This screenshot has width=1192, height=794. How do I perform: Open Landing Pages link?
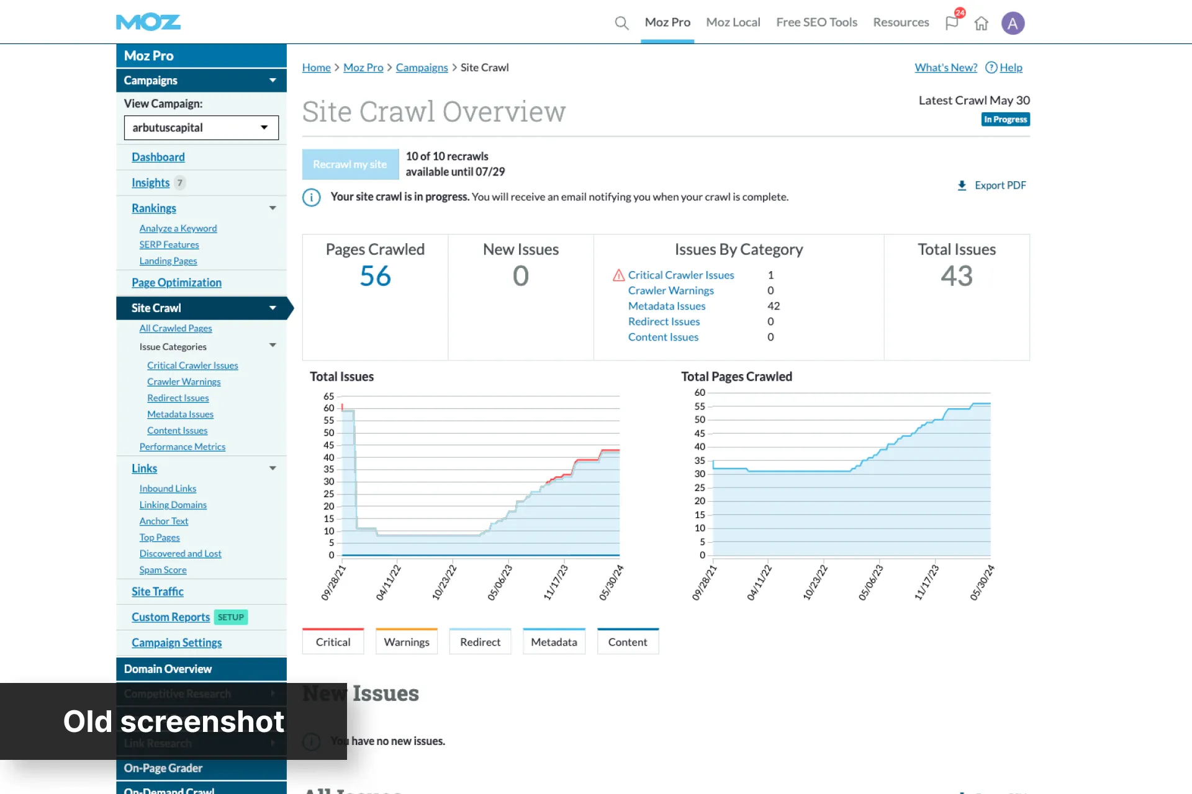(x=168, y=261)
